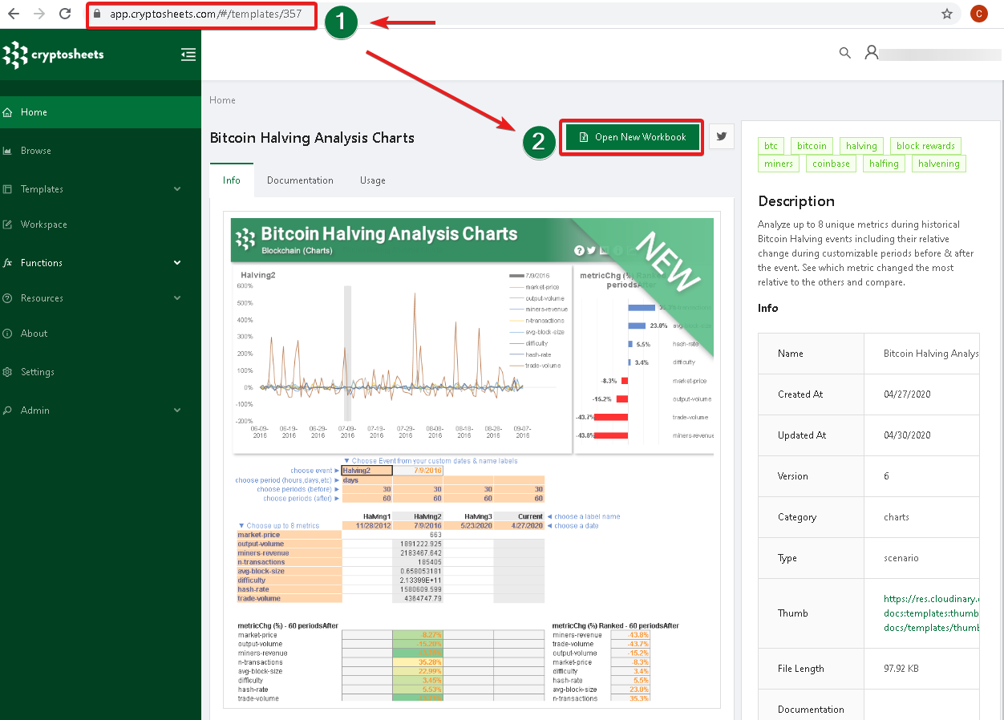The image size is (1004, 720).
Task: Click the coinbase tag
Action: click(831, 164)
